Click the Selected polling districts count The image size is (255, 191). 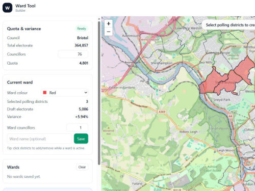point(87,101)
